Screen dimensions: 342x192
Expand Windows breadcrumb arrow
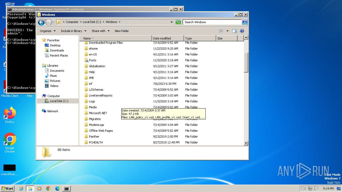click(119, 22)
